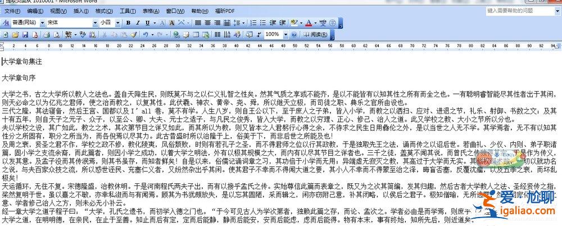
Task: Open highlight color dropdown arrow
Action: 301,23
